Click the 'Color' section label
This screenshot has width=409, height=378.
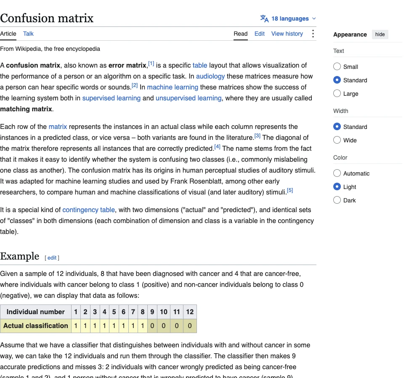click(x=340, y=158)
